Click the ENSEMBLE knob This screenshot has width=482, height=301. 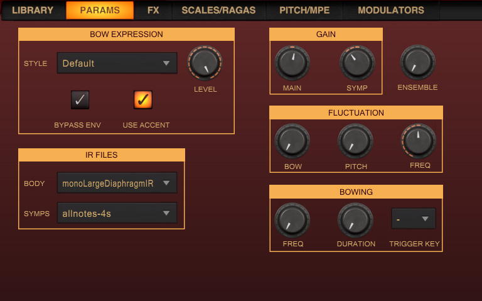417,62
